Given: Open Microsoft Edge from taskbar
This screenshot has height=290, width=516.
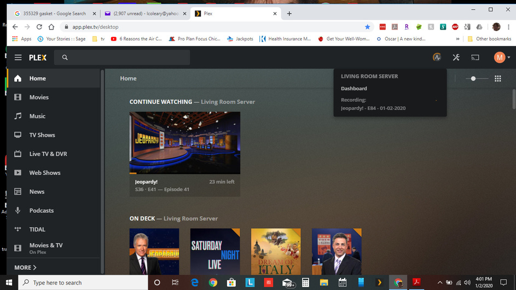Looking at the screenshot, I should point(194,282).
